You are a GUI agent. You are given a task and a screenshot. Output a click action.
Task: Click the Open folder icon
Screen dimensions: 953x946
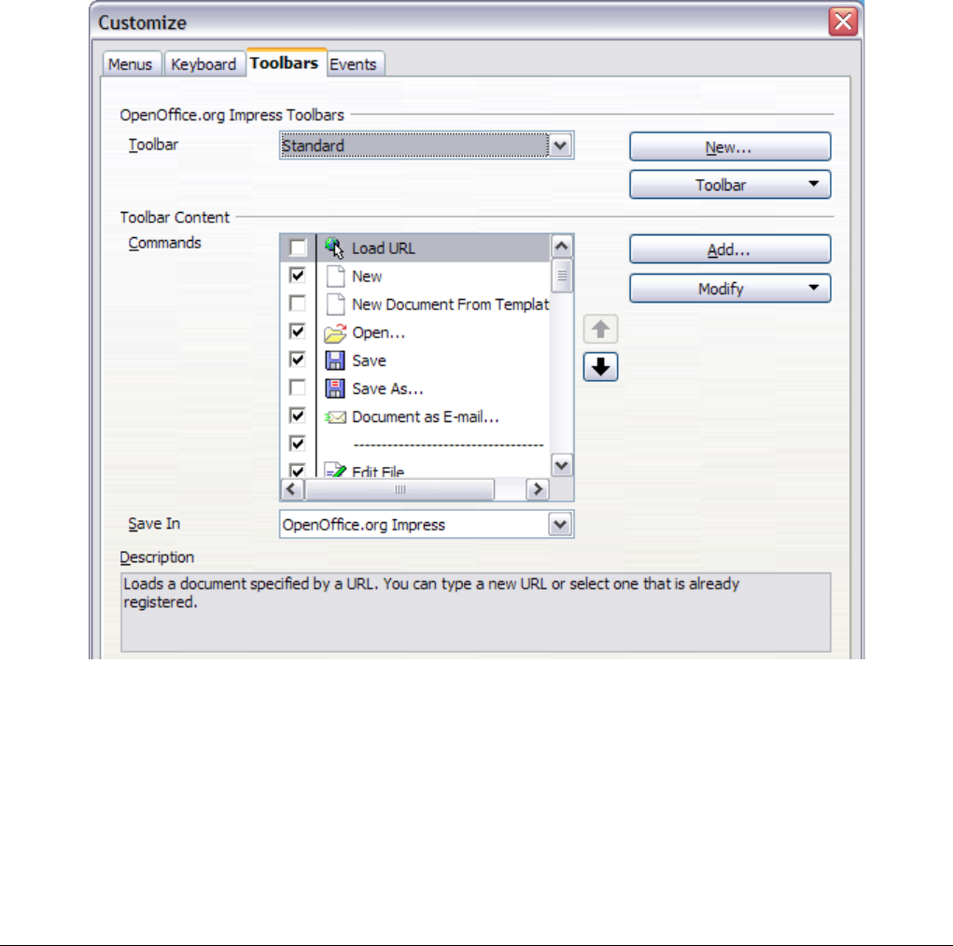click(x=335, y=332)
